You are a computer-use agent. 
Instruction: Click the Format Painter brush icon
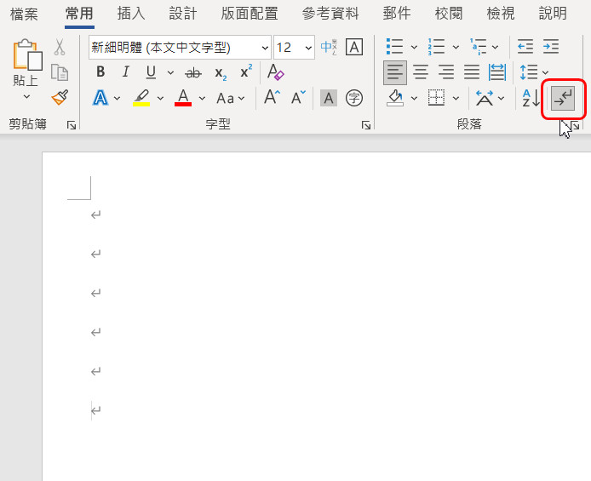60,98
